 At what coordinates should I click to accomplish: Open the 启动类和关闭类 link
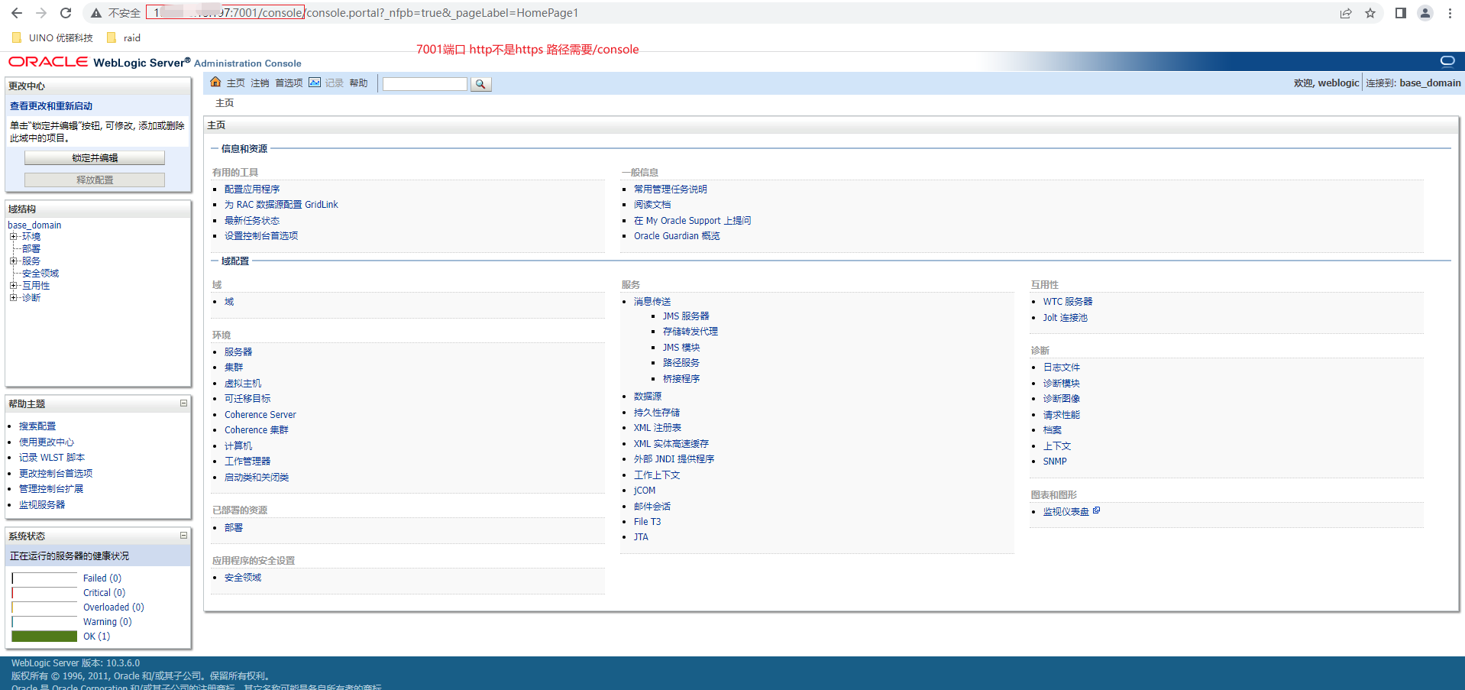pyautogui.click(x=257, y=478)
